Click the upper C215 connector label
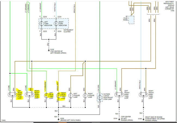The width and height of the screenshot is (177, 123). 45,17
